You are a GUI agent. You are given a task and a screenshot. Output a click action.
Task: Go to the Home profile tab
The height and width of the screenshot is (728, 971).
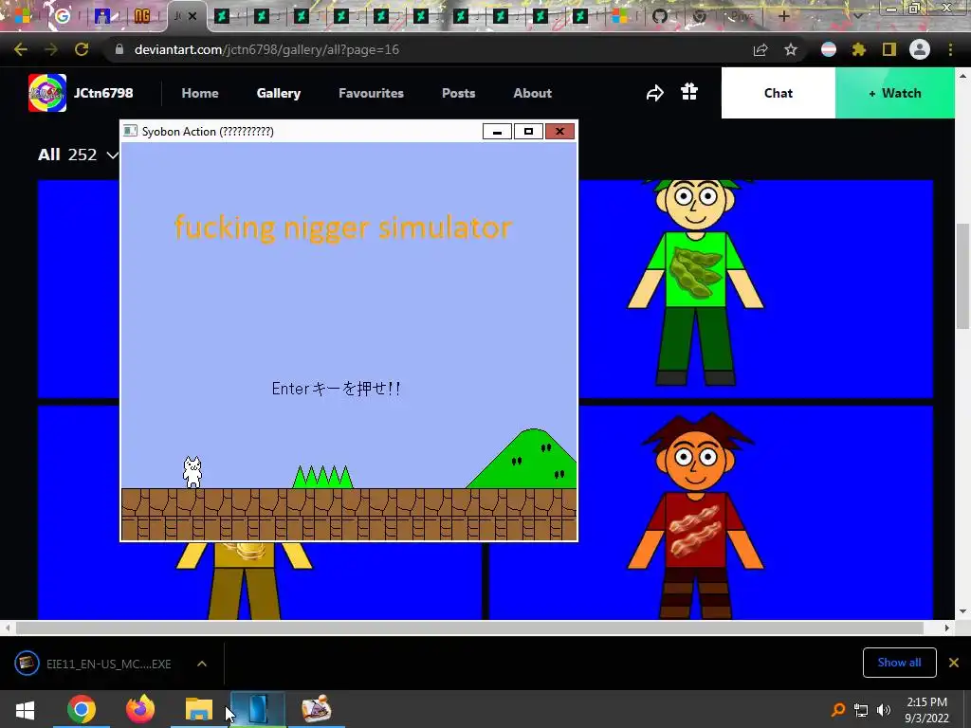(x=200, y=93)
